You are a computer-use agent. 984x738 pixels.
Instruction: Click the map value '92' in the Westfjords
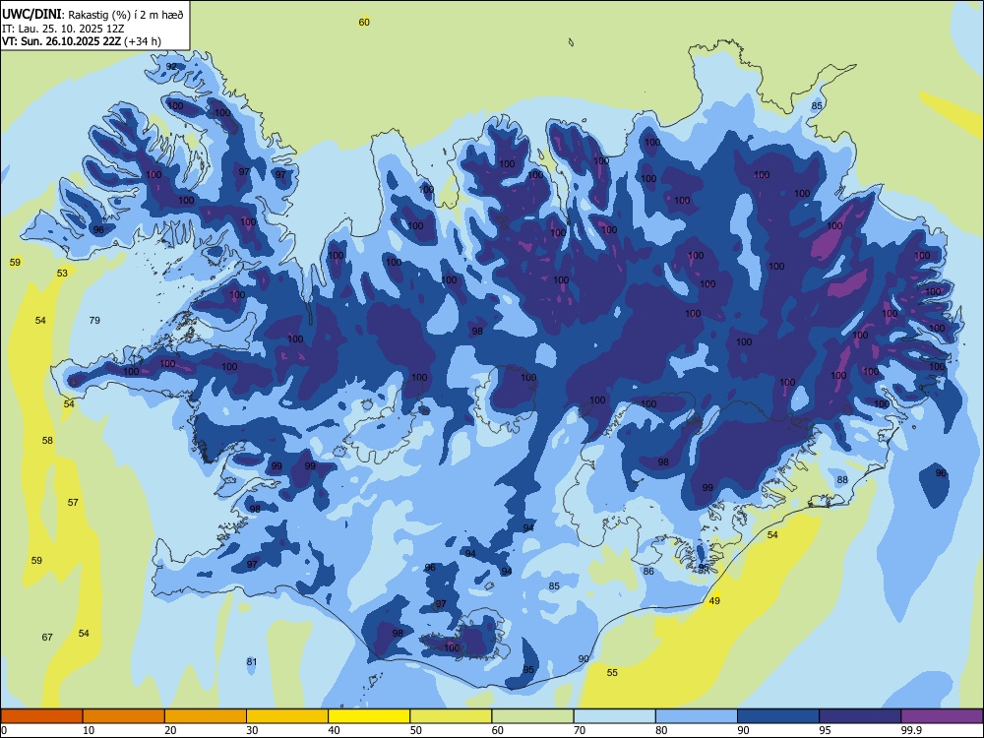point(171,67)
